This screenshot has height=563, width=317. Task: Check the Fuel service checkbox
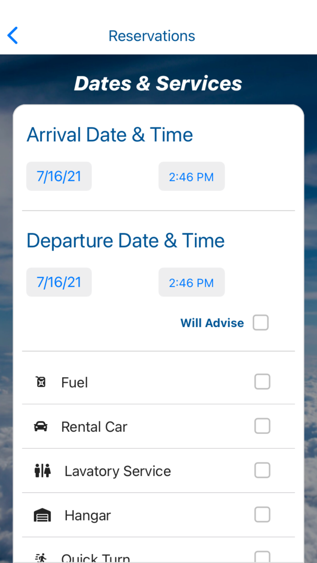(x=262, y=382)
